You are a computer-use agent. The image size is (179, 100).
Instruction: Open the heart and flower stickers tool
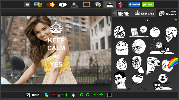click(x=51, y=5)
